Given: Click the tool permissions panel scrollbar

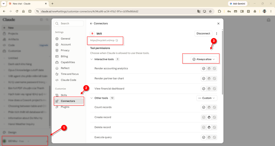Looking at the screenshot, I should [222, 62].
